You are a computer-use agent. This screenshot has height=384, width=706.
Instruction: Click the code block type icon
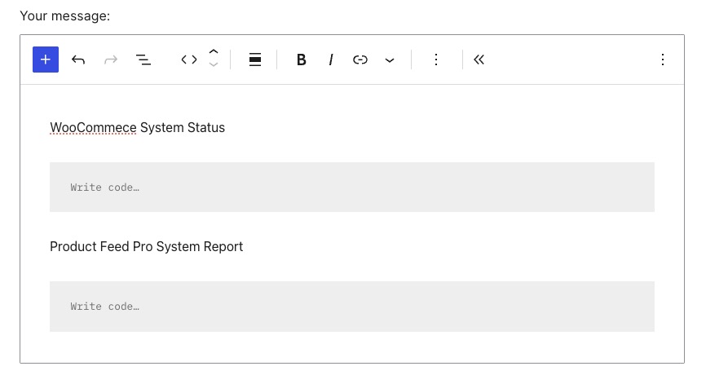189,60
